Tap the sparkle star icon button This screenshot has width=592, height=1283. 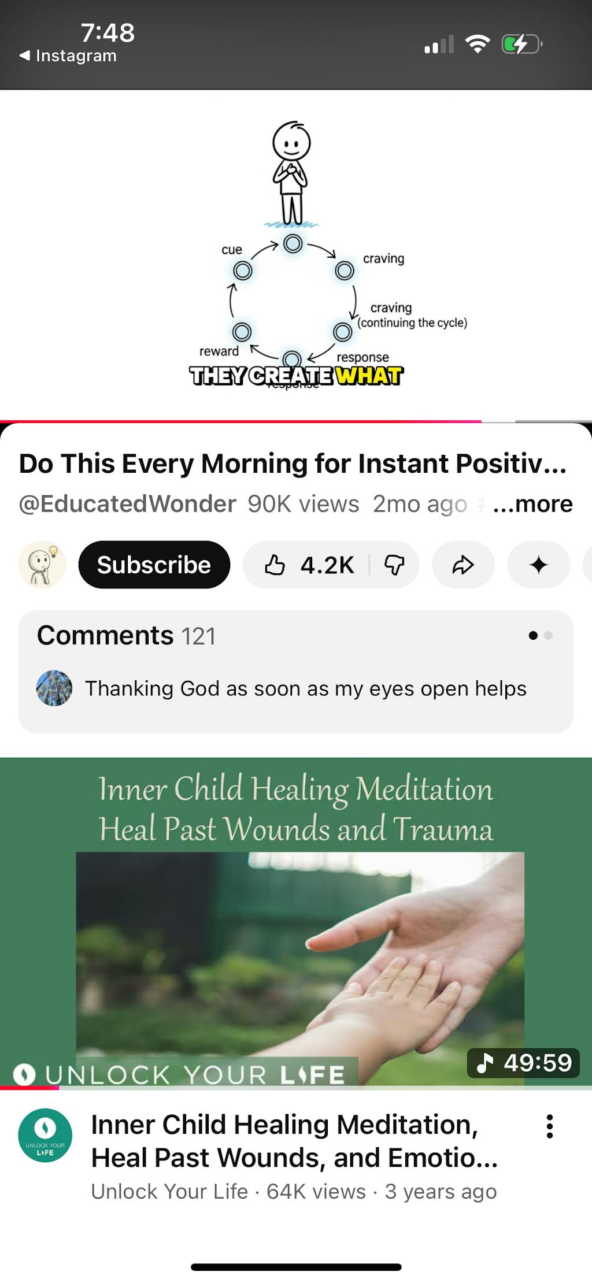[x=538, y=565]
